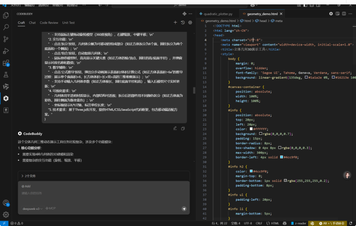The image size is (356, 226).
Task: Open the head breadcrumb dropdown
Action: pos(261,21)
